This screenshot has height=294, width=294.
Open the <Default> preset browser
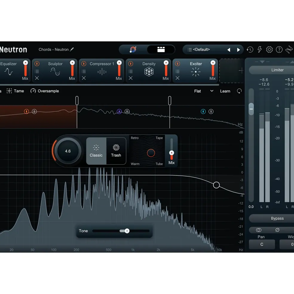(x=201, y=50)
